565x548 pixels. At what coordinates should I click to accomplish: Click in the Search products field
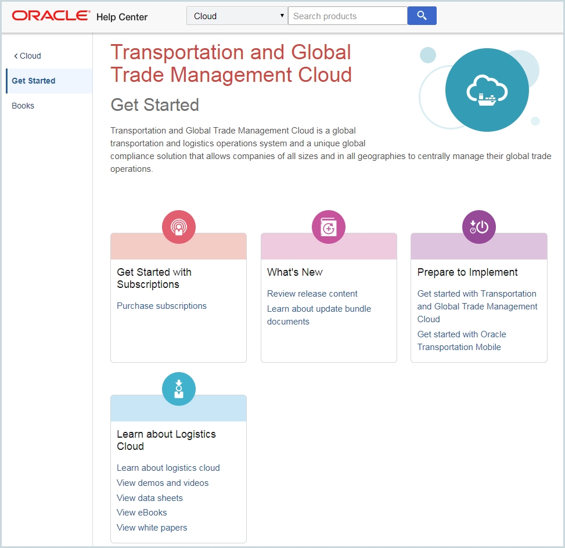tap(347, 16)
